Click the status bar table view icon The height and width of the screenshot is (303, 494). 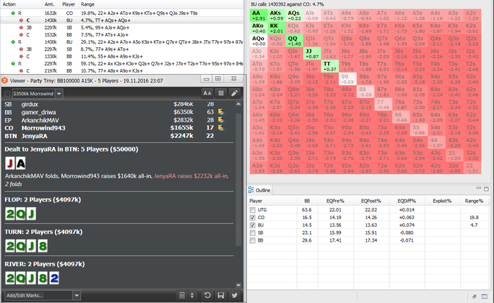click(485, 297)
